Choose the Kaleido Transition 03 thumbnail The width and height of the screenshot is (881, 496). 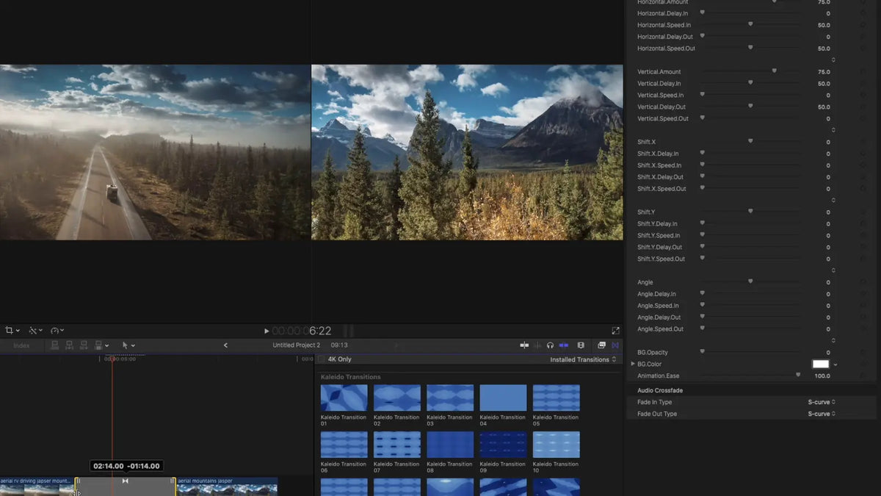pos(450,398)
